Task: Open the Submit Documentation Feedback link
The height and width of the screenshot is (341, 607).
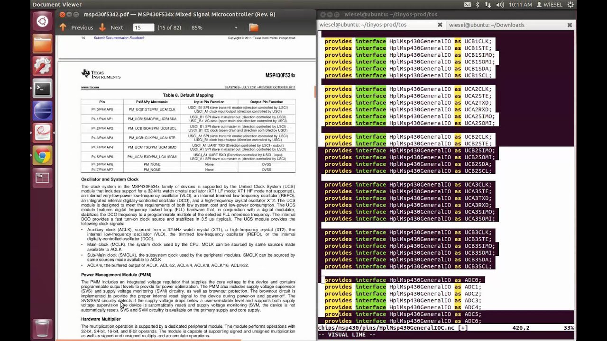Action: [x=119, y=38]
